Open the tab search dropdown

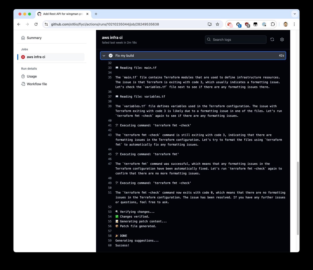click(295, 14)
